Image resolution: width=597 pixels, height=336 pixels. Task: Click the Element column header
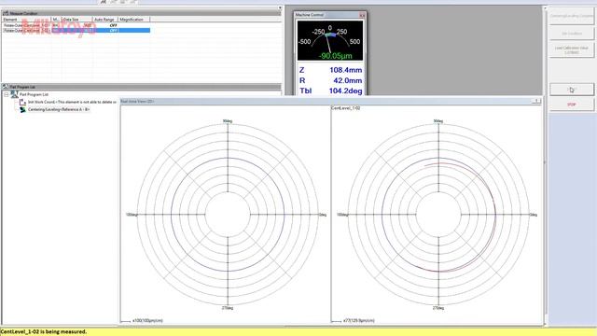pos(26,19)
